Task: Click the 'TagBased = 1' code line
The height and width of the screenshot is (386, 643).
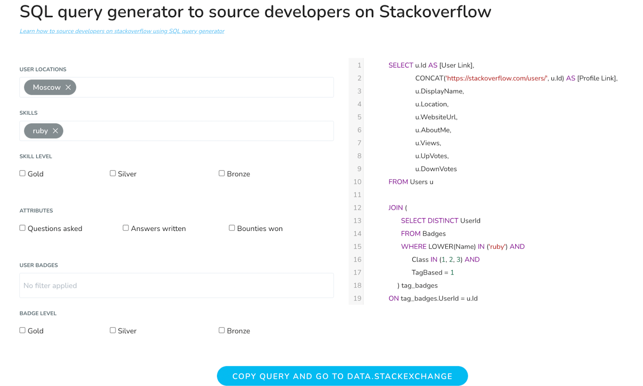Action: point(433,272)
